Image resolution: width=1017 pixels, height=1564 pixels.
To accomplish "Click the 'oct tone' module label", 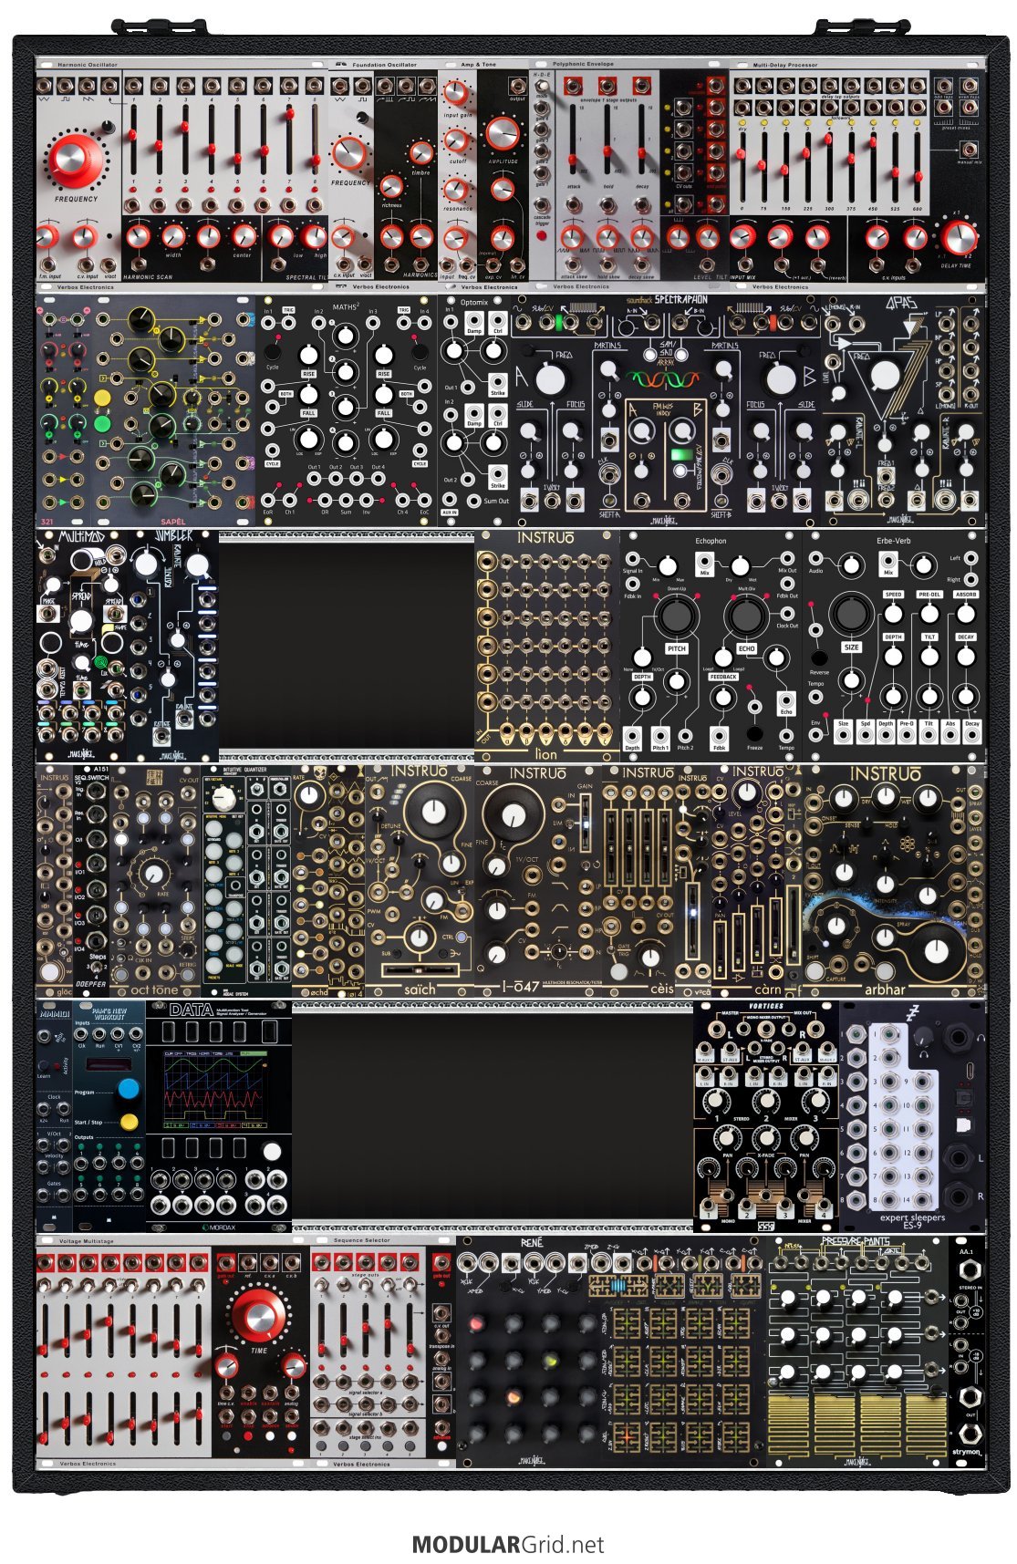I will click(x=155, y=989).
